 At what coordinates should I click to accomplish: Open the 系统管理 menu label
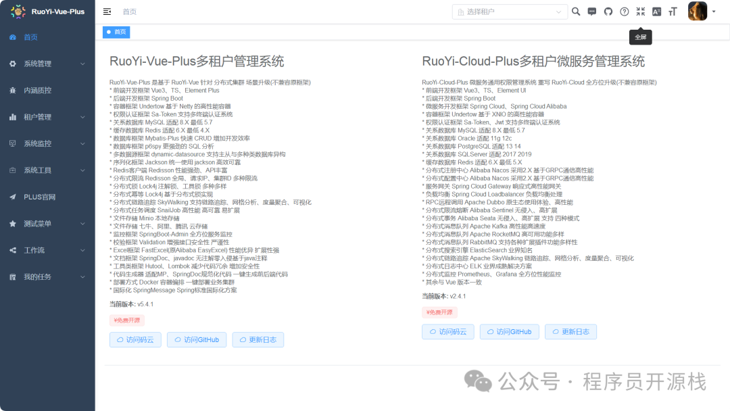pyautogui.click(x=38, y=64)
